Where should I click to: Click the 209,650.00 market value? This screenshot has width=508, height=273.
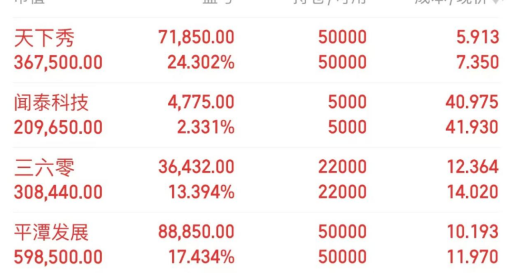[x=59, y=127]
